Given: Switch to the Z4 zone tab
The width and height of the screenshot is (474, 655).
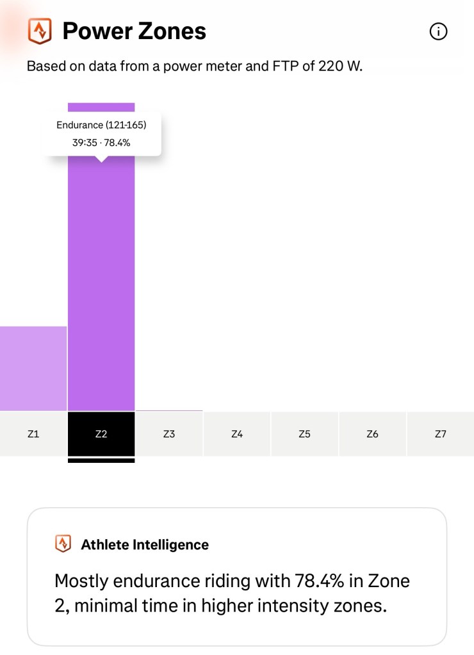Looking at the screenshot, I should coord(237,434).
